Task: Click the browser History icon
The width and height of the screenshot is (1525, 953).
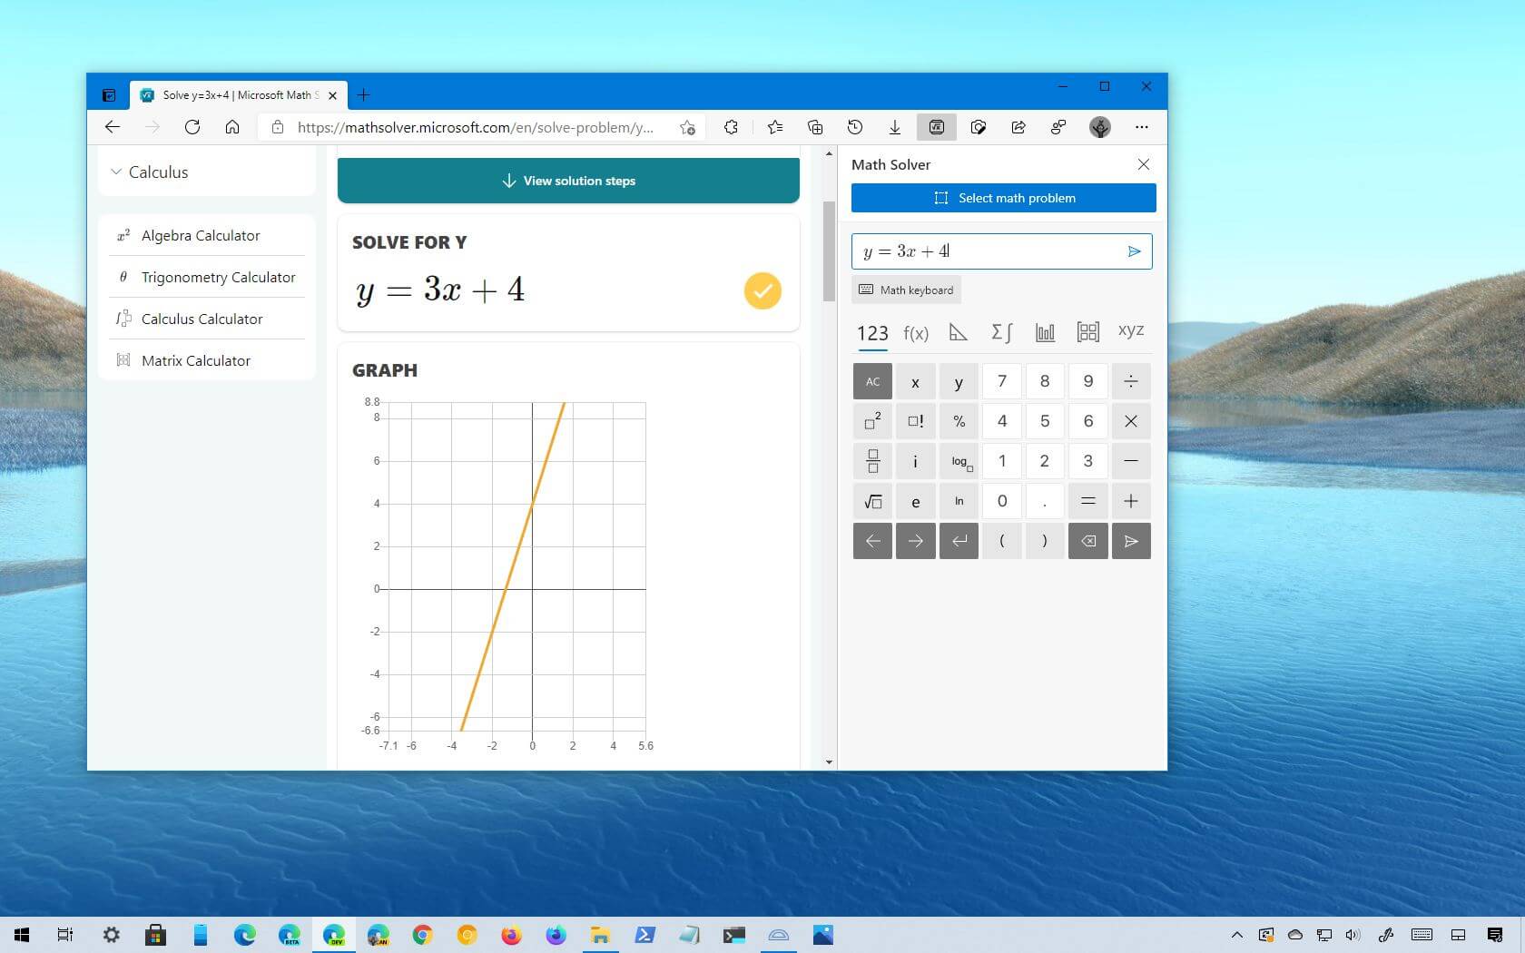Action: click(x=854, y=127)
